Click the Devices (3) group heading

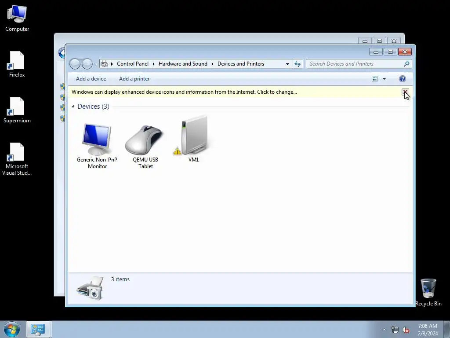93,107
